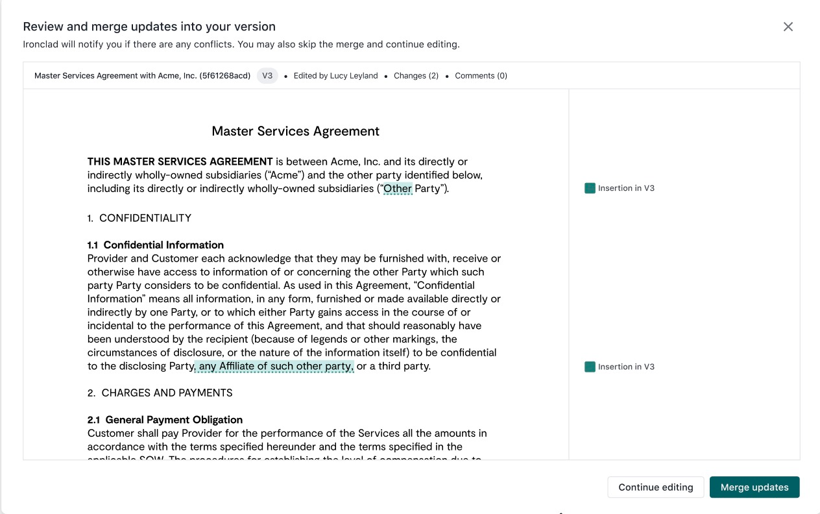Click the Merge updates button
This screenshot has height=514, width=820.
(754, 487)
